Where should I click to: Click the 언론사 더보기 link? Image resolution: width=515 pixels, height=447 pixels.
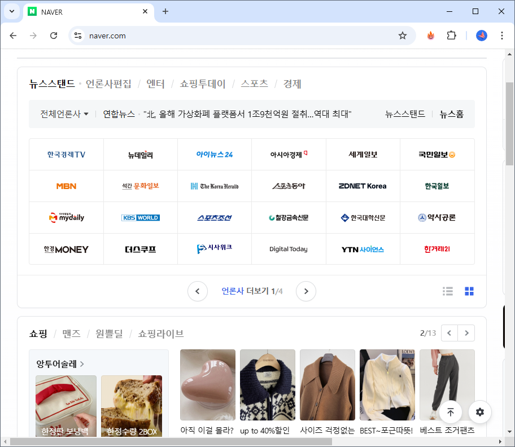[x=245, y=291]
